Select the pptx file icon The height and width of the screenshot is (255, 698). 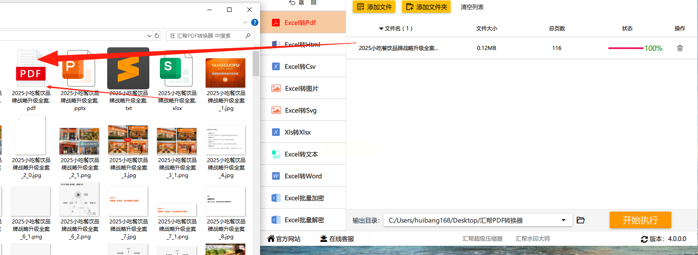coord(80,69)
